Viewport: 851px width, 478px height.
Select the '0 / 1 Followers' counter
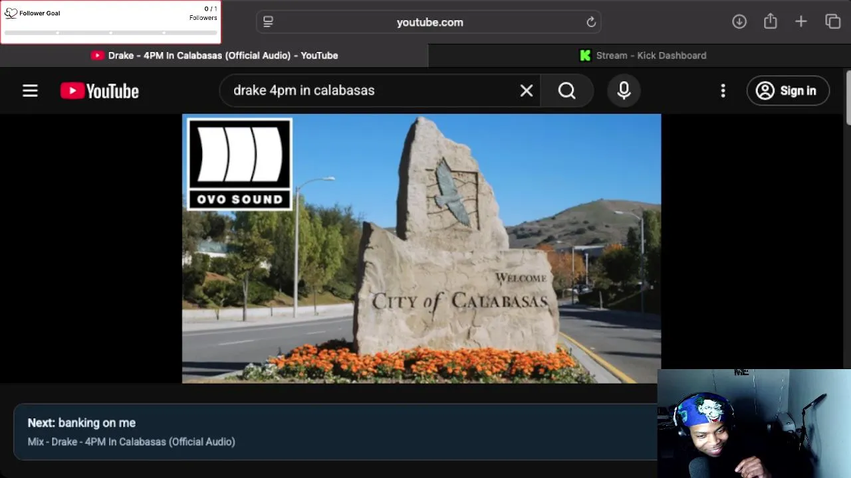pos(203,13)
